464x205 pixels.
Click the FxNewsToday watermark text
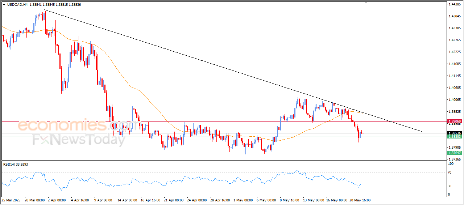click(78, 139)
